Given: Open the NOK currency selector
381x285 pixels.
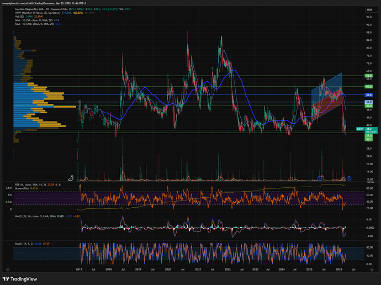Looking at the screenshot, I should (368, 9).
